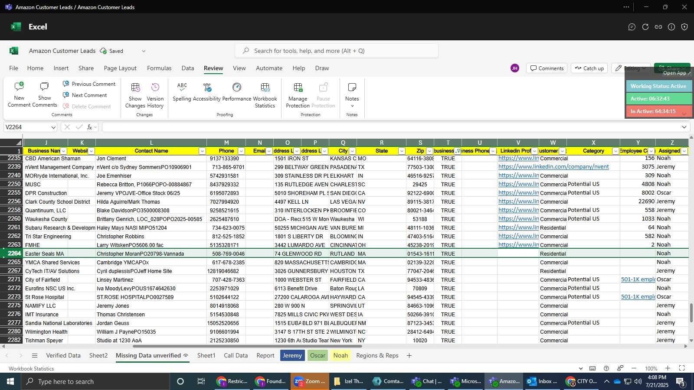Switch to the Data ribbon tab

(x=188, y=68)
